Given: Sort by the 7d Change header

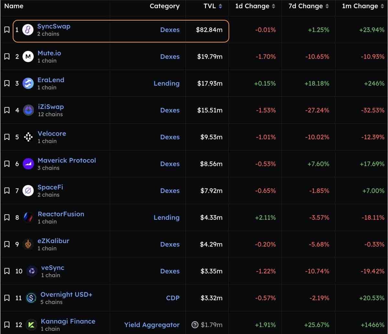Looking at the screenshot, I should (x=308, y=6).
